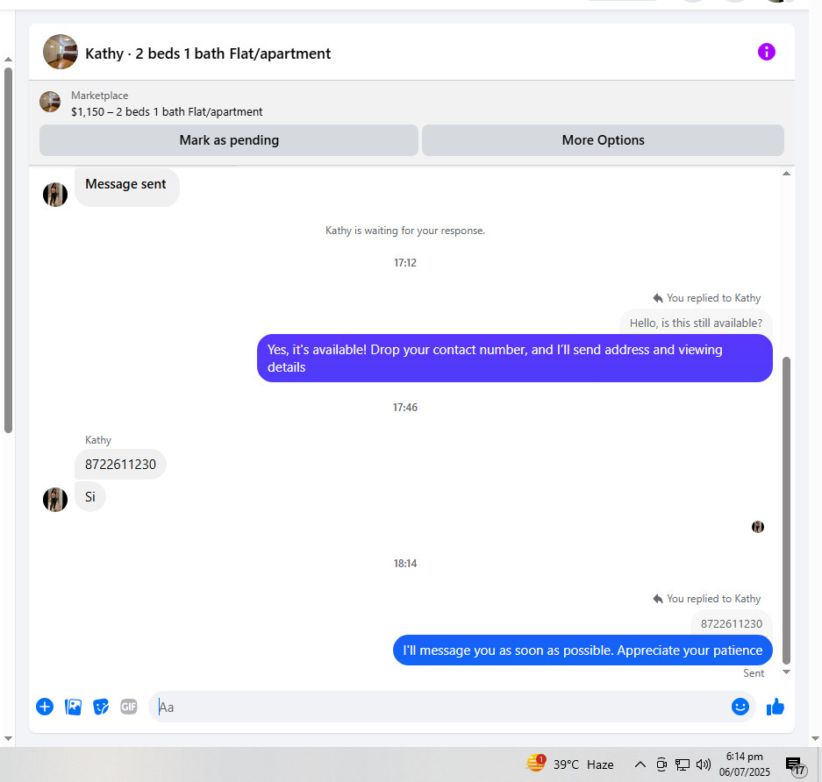Open more actions plus icon

45,707
